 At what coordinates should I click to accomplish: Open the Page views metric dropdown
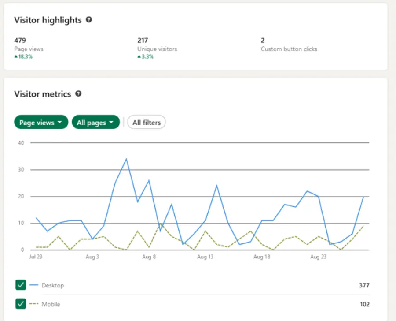coord(40,122)
